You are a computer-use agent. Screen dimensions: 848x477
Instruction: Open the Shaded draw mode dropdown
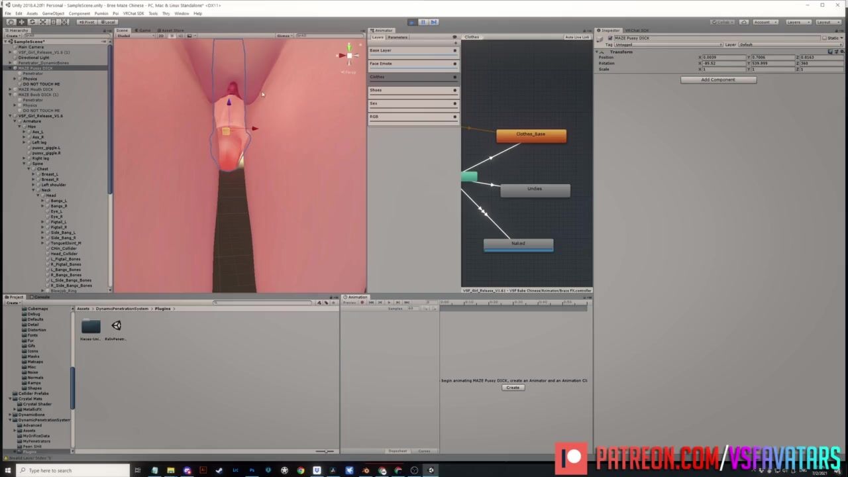pyautogui.click(x=131, y=36)
